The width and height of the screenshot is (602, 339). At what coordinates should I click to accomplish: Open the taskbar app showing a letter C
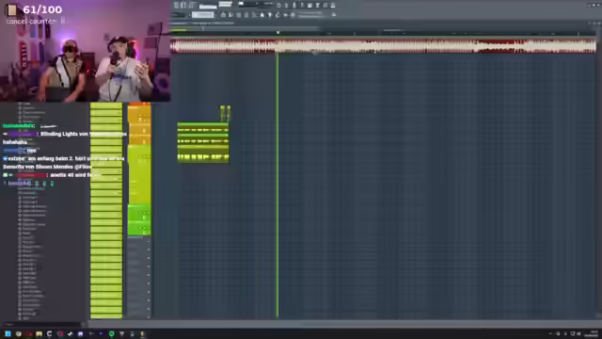49,334
